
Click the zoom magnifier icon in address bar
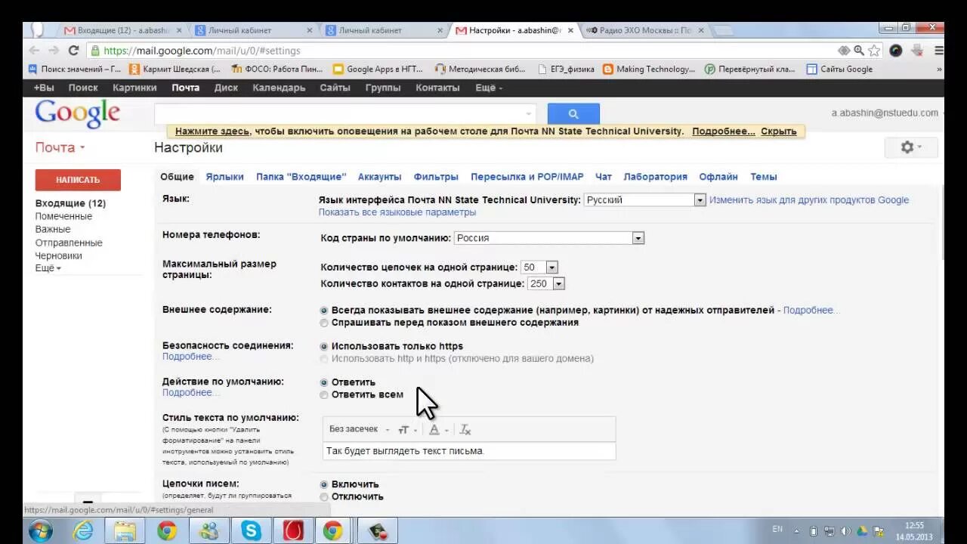coord(859,51)
